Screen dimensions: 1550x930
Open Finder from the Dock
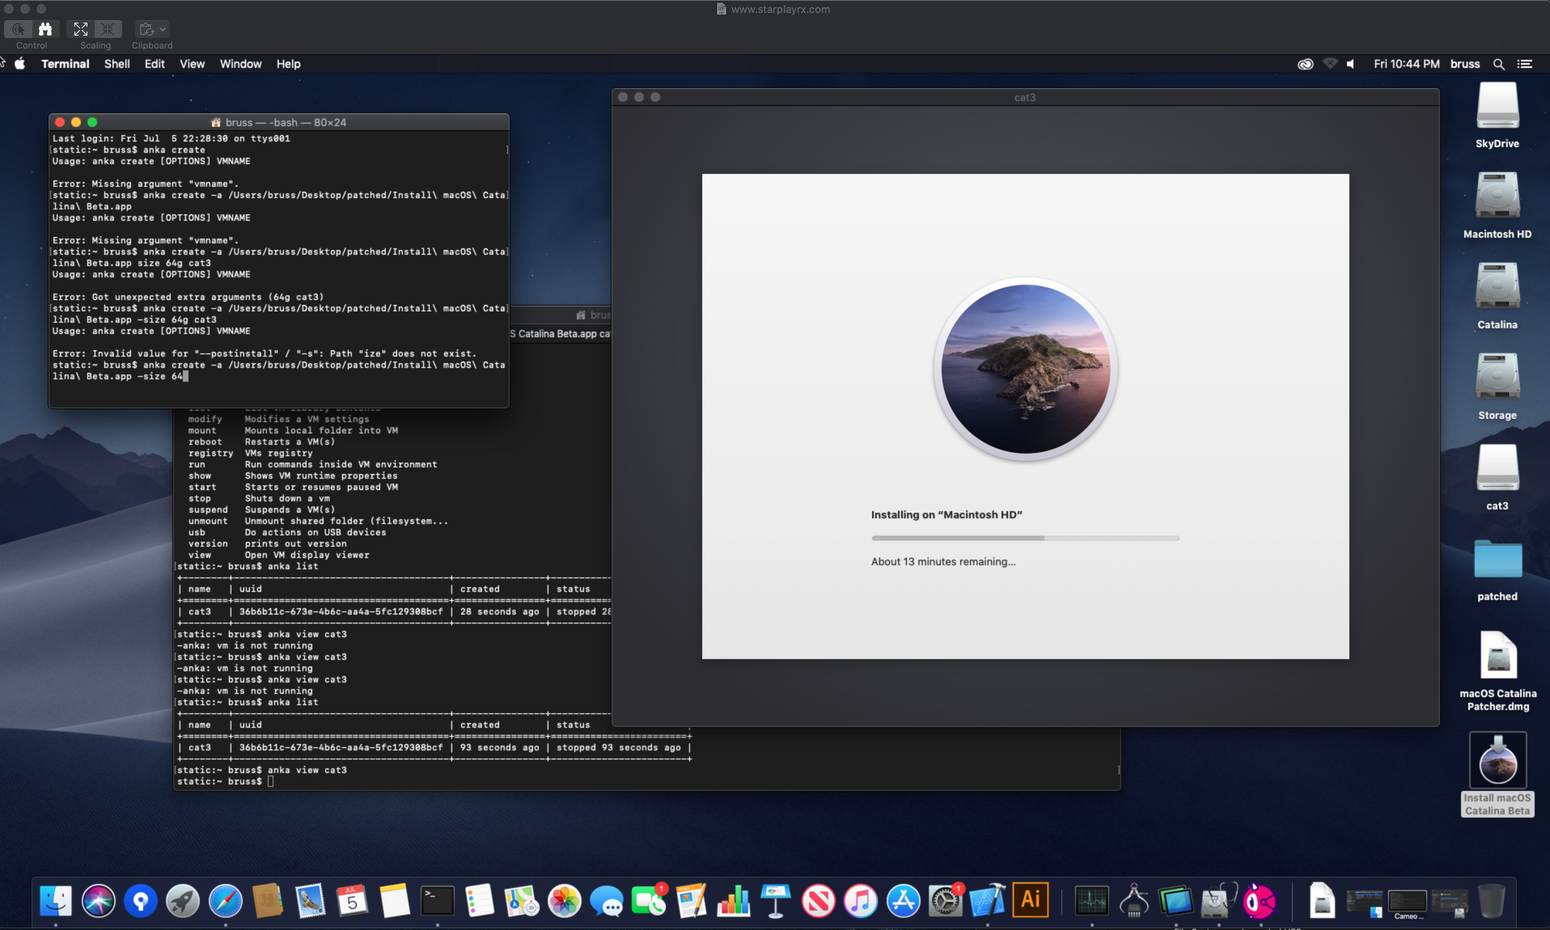click(x=56, y=901)
